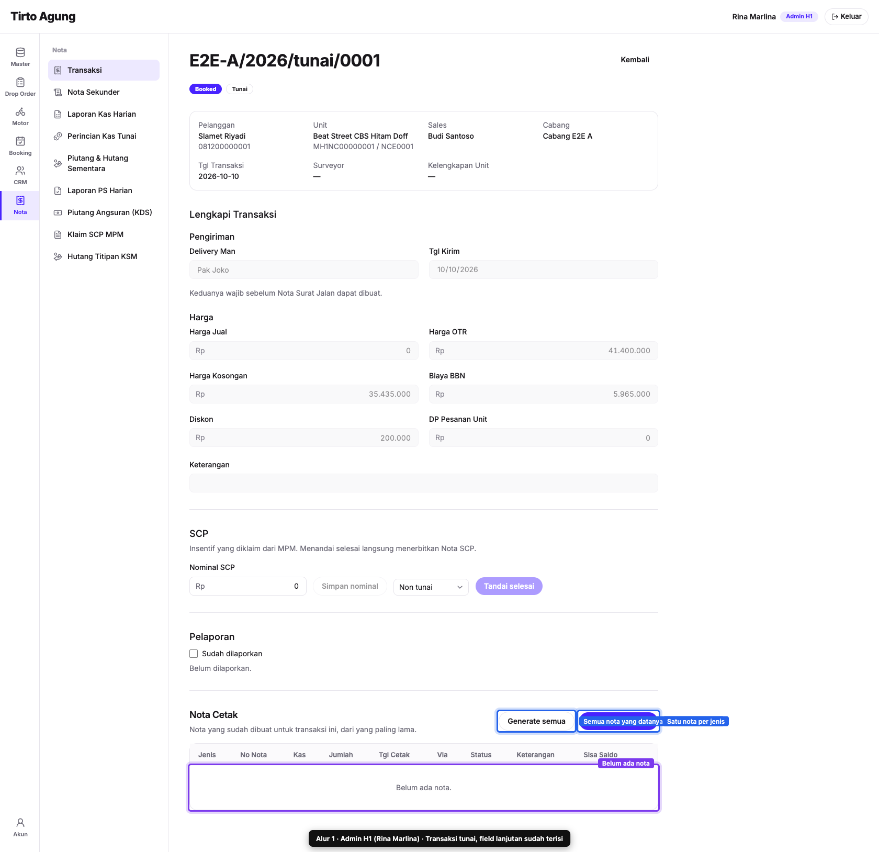Open Laporan Kas Harian menu item
The image size is (879, 852).
104,114
